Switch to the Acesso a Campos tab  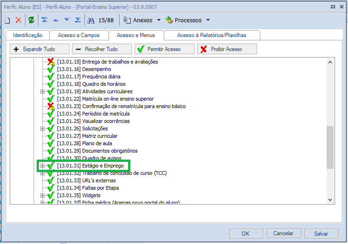click(79, 35)
